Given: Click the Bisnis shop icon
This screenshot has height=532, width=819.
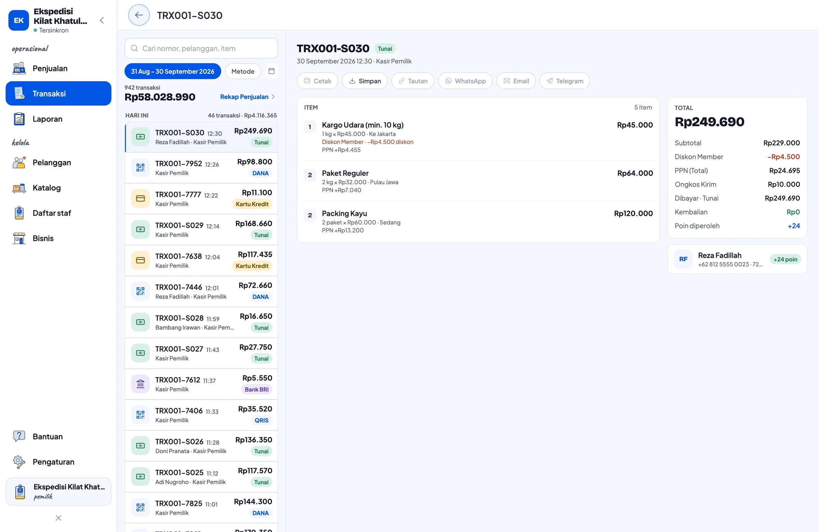Looking at the screenshot, I should pyautogui.click(x=19, y=239).
